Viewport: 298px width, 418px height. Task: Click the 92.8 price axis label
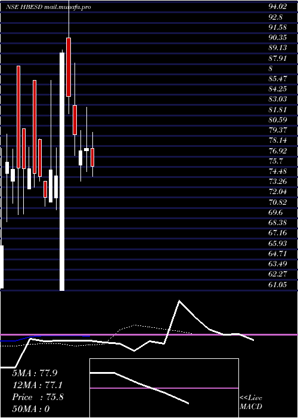pyautogui.click(x=275, y=17)
